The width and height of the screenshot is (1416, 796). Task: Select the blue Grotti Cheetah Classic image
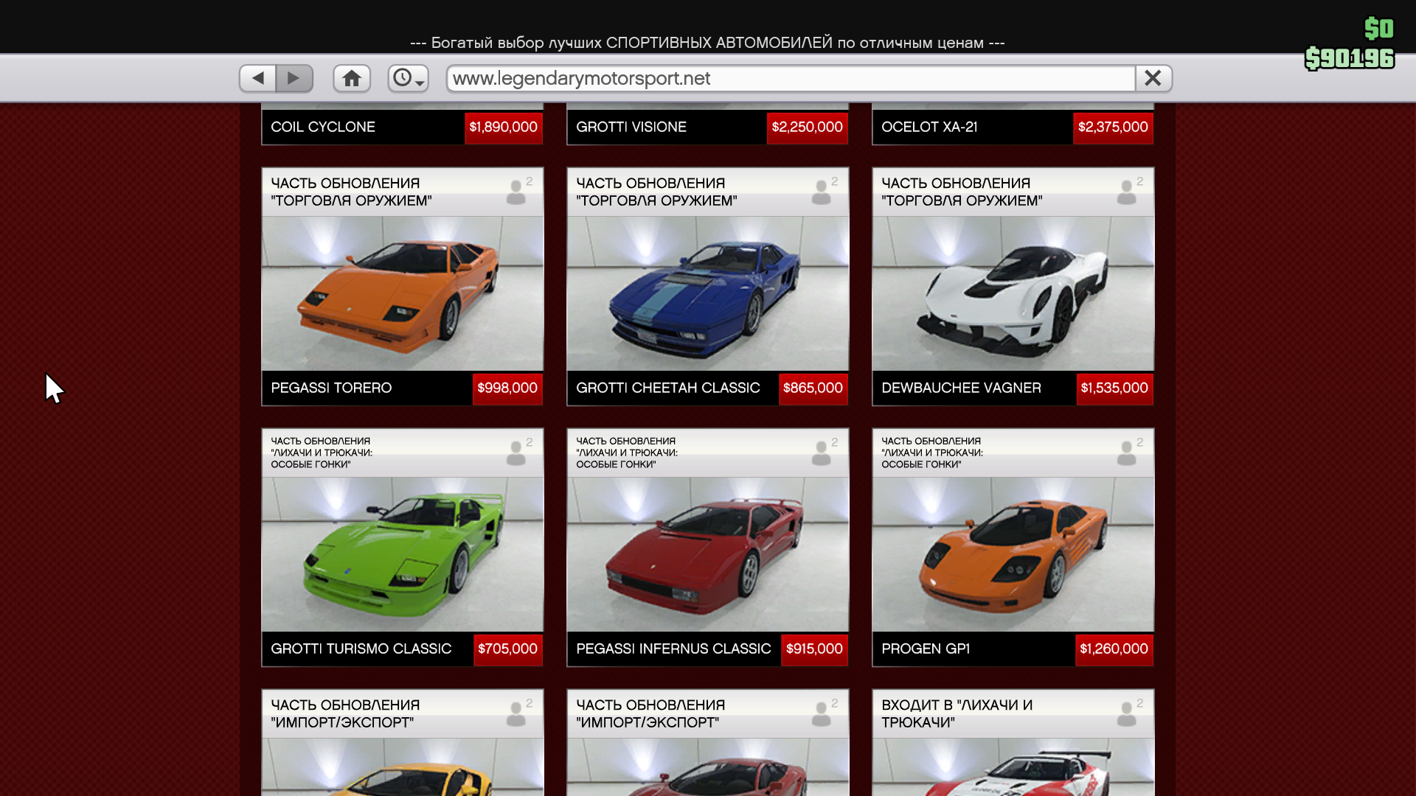[x=707, y=293]
